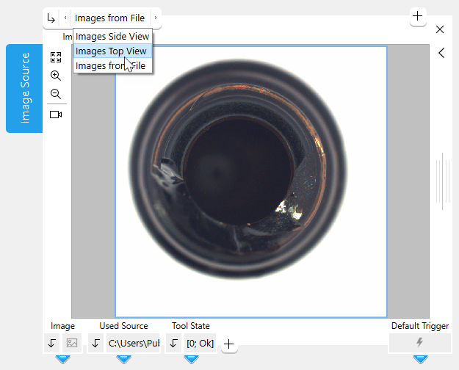Collapse the side panel with left chevron
The image size is (459, 370).
tap(441, 53)
